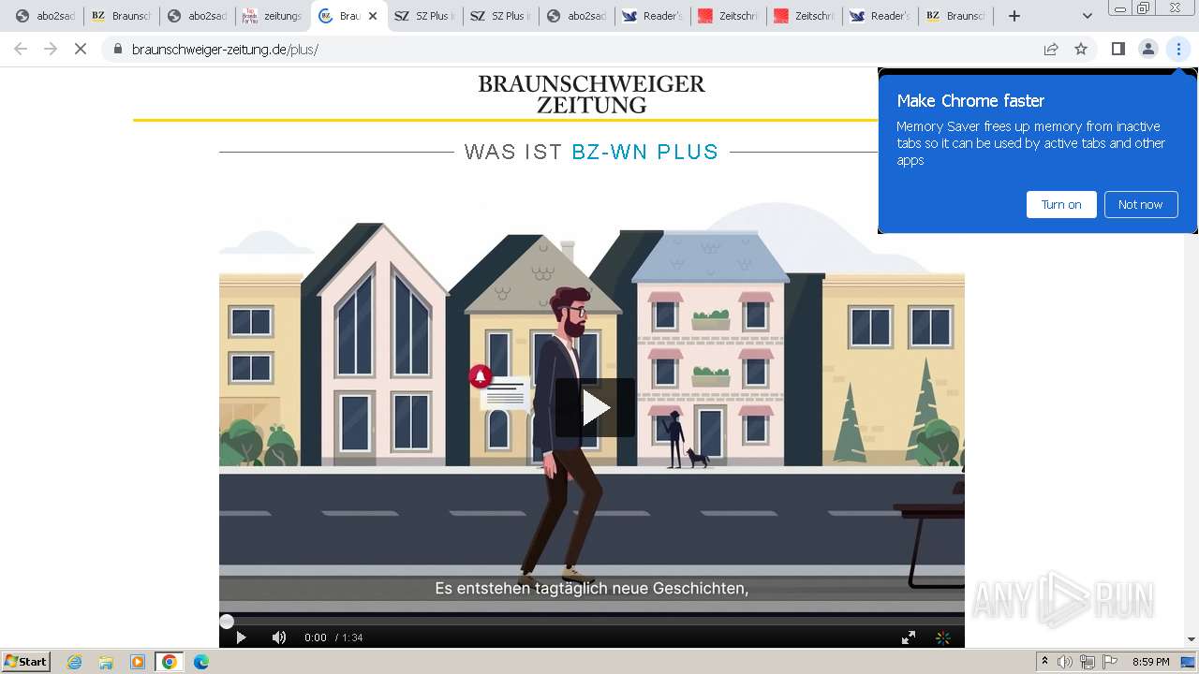The height and width of the screenshot is (674, 1199).
Task: Turn on Memory Saver
Action: point(1061,204)
